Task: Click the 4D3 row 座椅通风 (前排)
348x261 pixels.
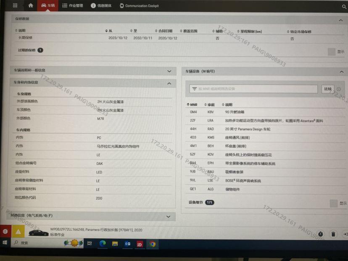Action: pyautogui.click(x=265, y=137)
